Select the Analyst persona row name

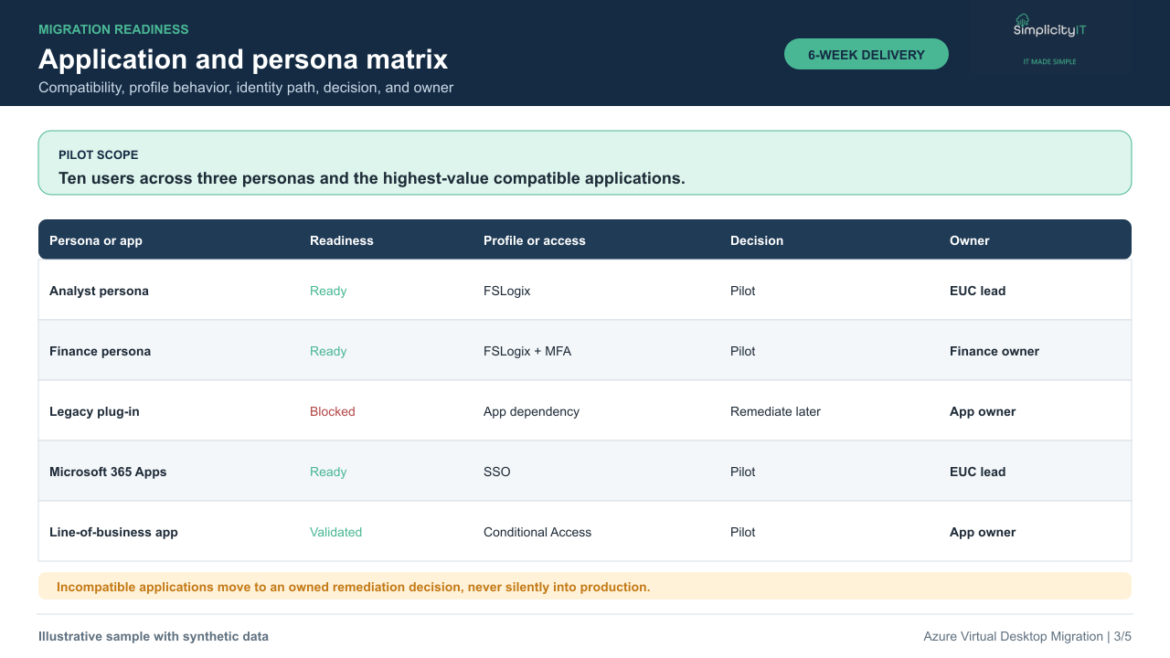pos(99,291)
